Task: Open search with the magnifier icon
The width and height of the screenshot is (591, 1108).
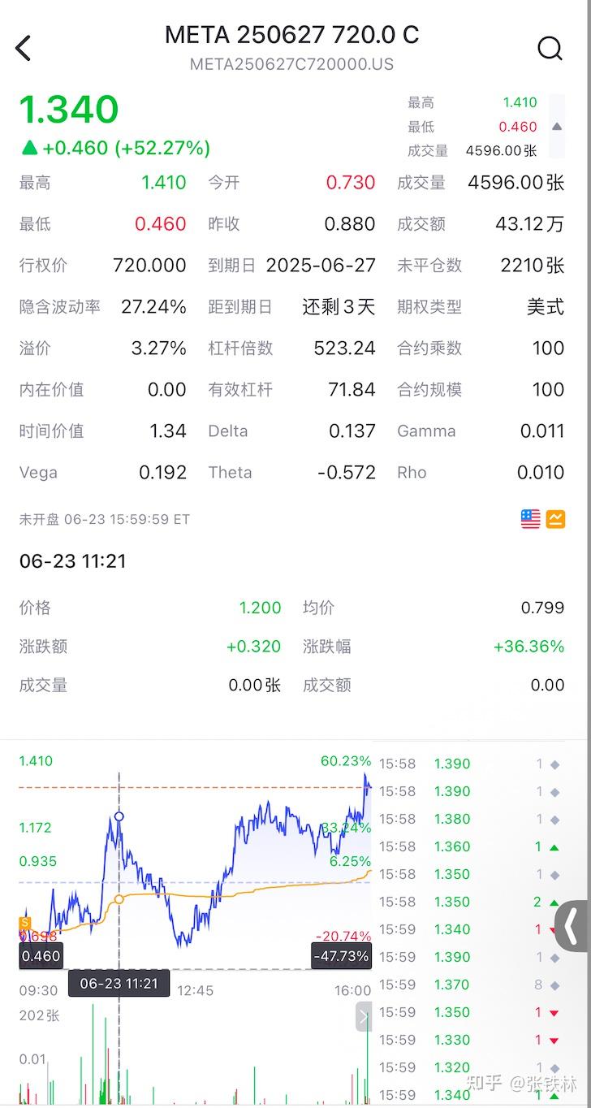Action: pos(550,49)
